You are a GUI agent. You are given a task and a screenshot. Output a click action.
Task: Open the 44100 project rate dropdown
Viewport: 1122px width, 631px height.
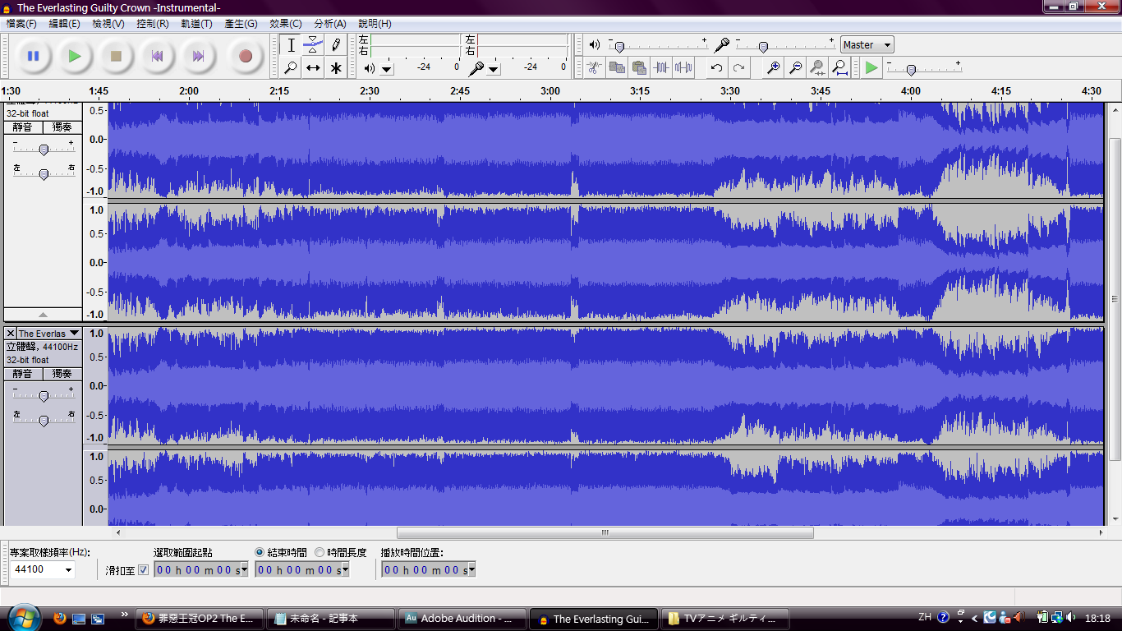(x=67, y=569)
